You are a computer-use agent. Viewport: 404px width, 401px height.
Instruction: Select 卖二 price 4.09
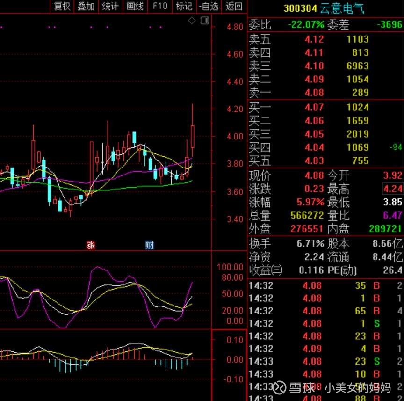[x=314, y=79]
